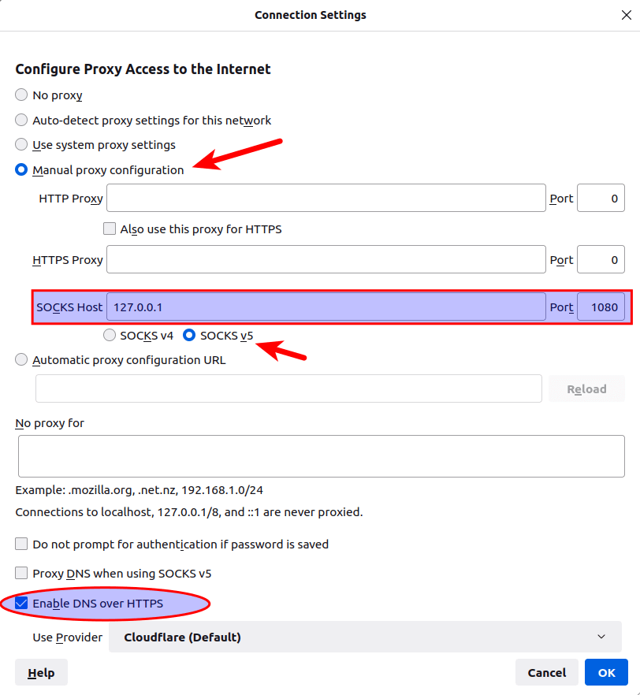Choose Auto-detect proxy settings for this network
This screenshot has width=640, height=695.
[x=21, y=121]
